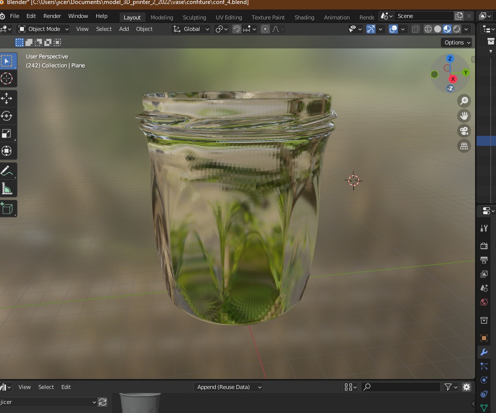Click the Options button in viewport header
This screenshot has width=496, height=413.
(457, 42)
